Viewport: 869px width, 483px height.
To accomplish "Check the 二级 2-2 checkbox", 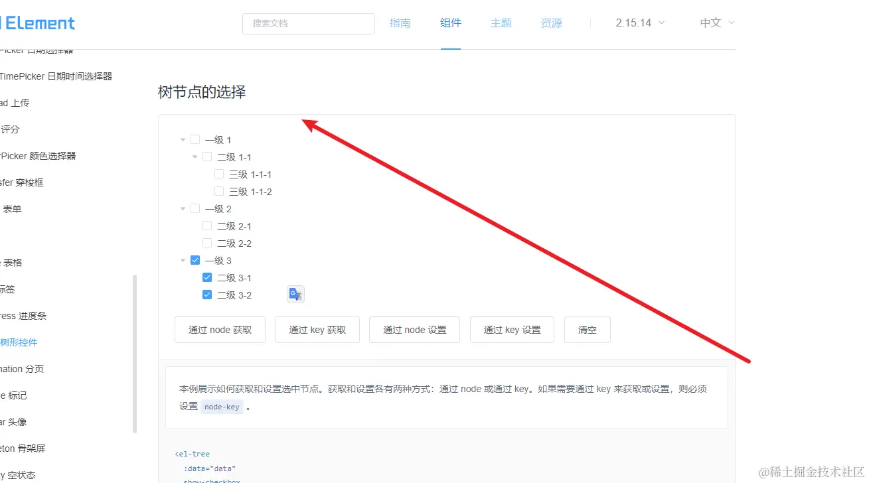I will pos(207,243).
